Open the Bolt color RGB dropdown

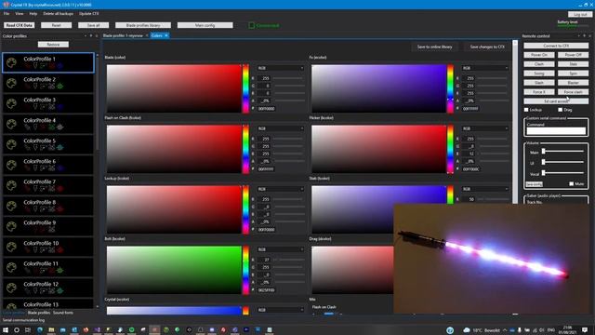[281, 249]
